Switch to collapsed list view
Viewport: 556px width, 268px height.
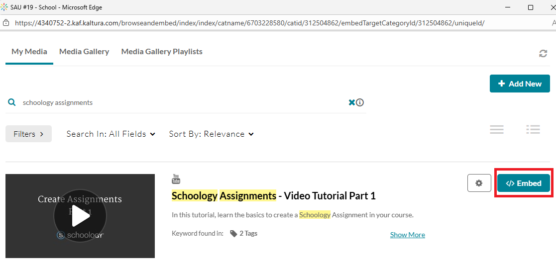(x=496, y=129)
